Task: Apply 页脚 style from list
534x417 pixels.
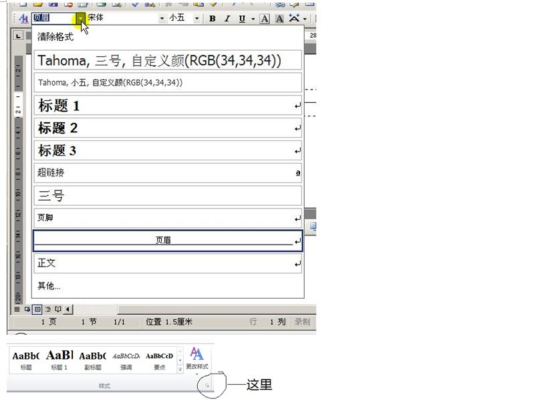Action: coord(168,218)
